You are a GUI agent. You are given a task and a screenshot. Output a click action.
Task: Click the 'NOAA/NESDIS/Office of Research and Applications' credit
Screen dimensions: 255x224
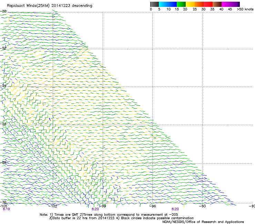point(203,222)
